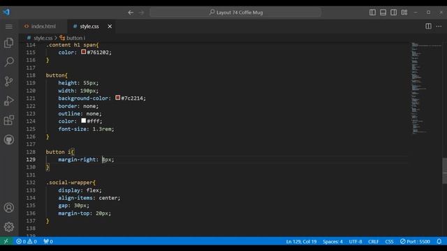
Task: Click the VS Code logo icon
Action: pos(6,13)
